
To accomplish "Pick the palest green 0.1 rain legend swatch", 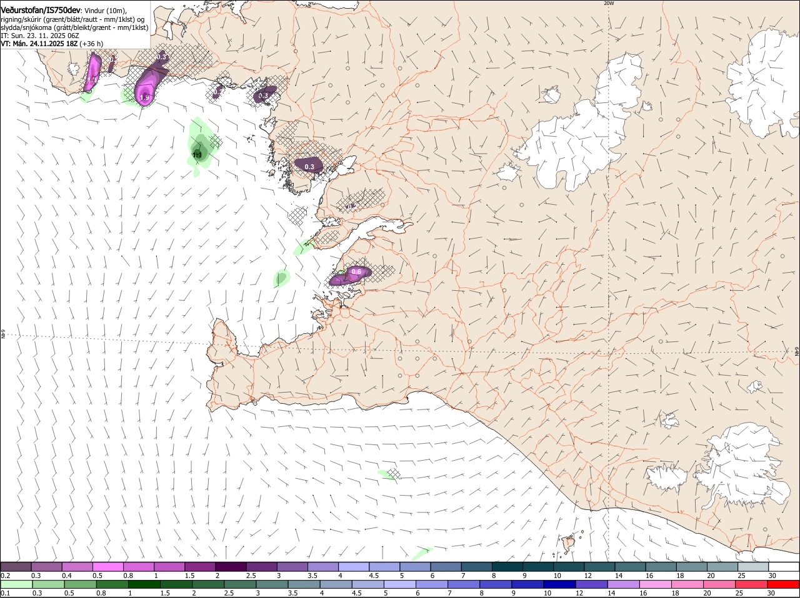I will point(16,584).
